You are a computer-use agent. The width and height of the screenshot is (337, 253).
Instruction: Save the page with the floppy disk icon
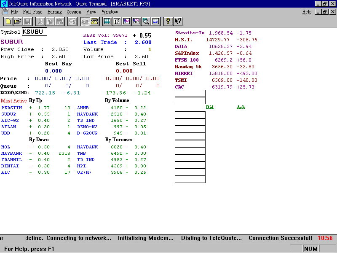coord(28,22)
